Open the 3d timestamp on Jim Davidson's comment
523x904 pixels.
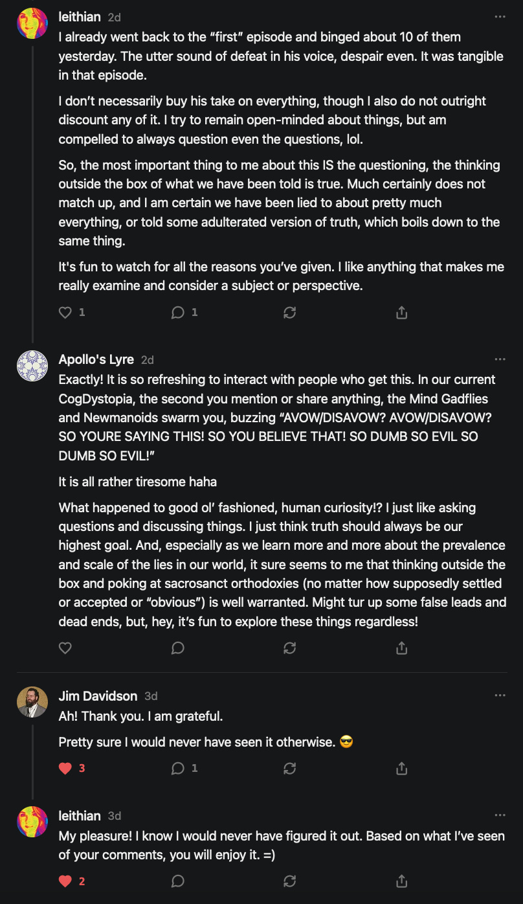(151, 696)
